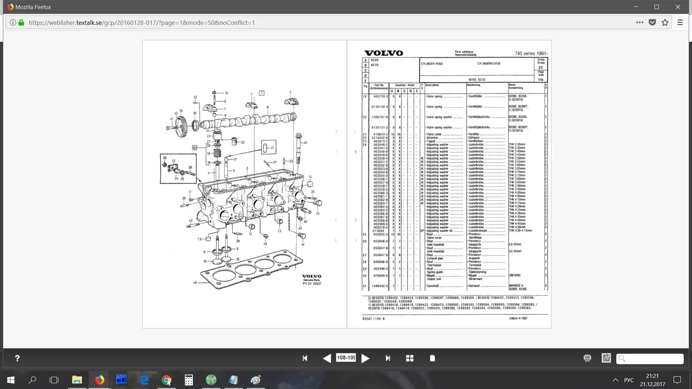This screenshot has height=389, width=692.
Task: Launch Google Chrome from taskbar
Action: [167, 380]
